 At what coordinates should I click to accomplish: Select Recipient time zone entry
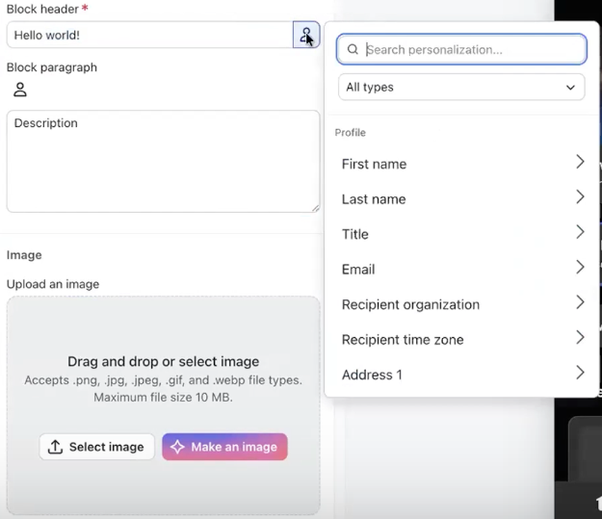click(x=461, y=340)
